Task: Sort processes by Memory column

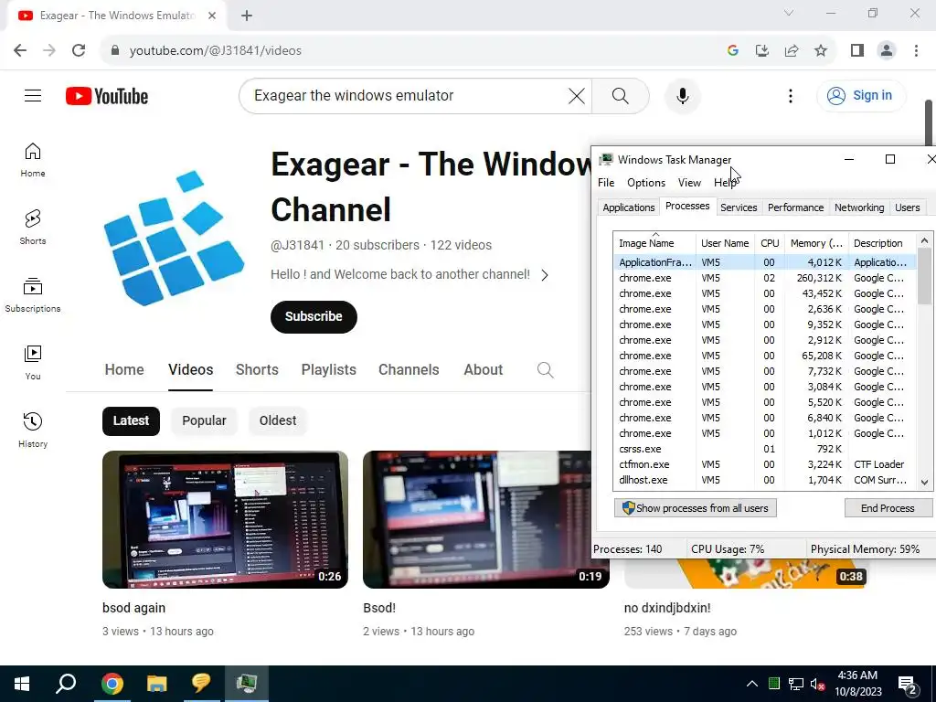Action: pos(816,243)
